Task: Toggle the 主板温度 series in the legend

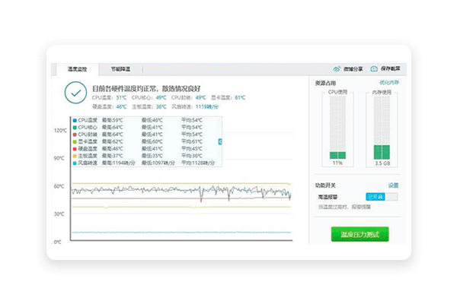Action: point(88,156)
